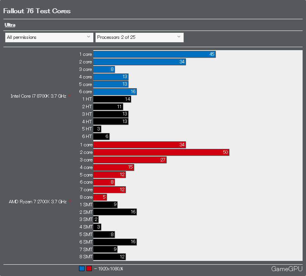Click the 'AMD Ryzen 7 2700X 3.7 GHz' label
Viewport: 306px width, 276px height.
(x=38, y=202)
